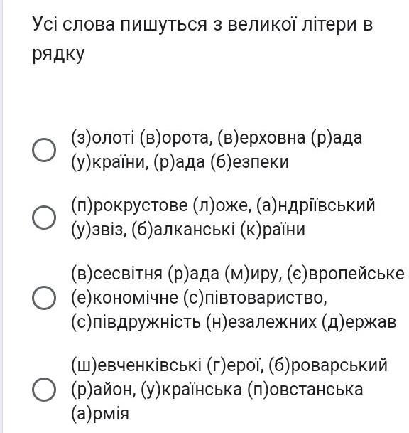Pick radio button for '(ш)евченківські (г)ерої' option
Screen dimensions: 409x433
44,390
